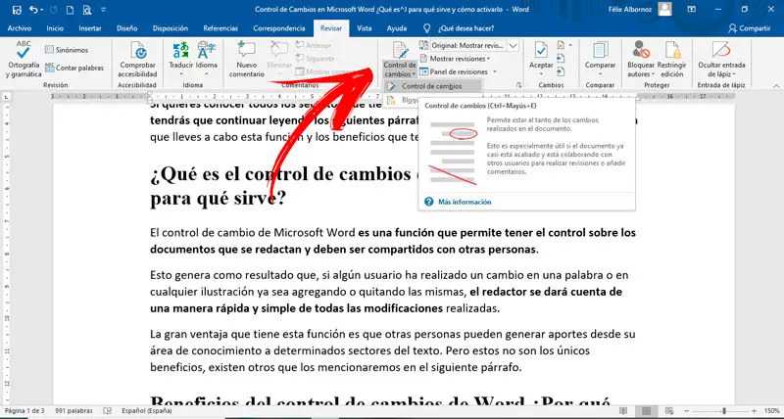Screen dimensions: 784x419
Task: Click the 991 palabras word count
Action: click(74, 410)
